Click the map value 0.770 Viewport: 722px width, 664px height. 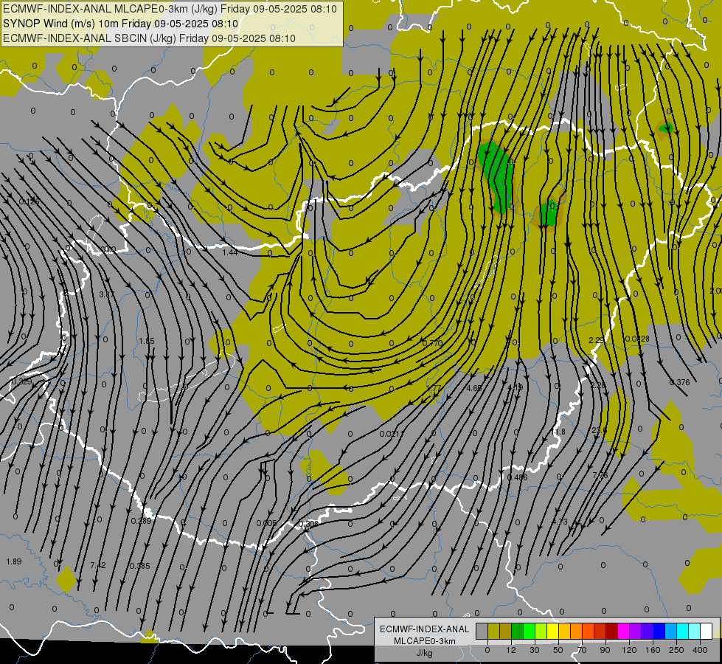click(x=433, y=343)
